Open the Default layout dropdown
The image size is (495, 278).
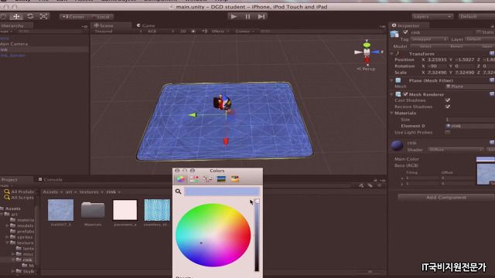pyautogui.click(x=476, y=16)
